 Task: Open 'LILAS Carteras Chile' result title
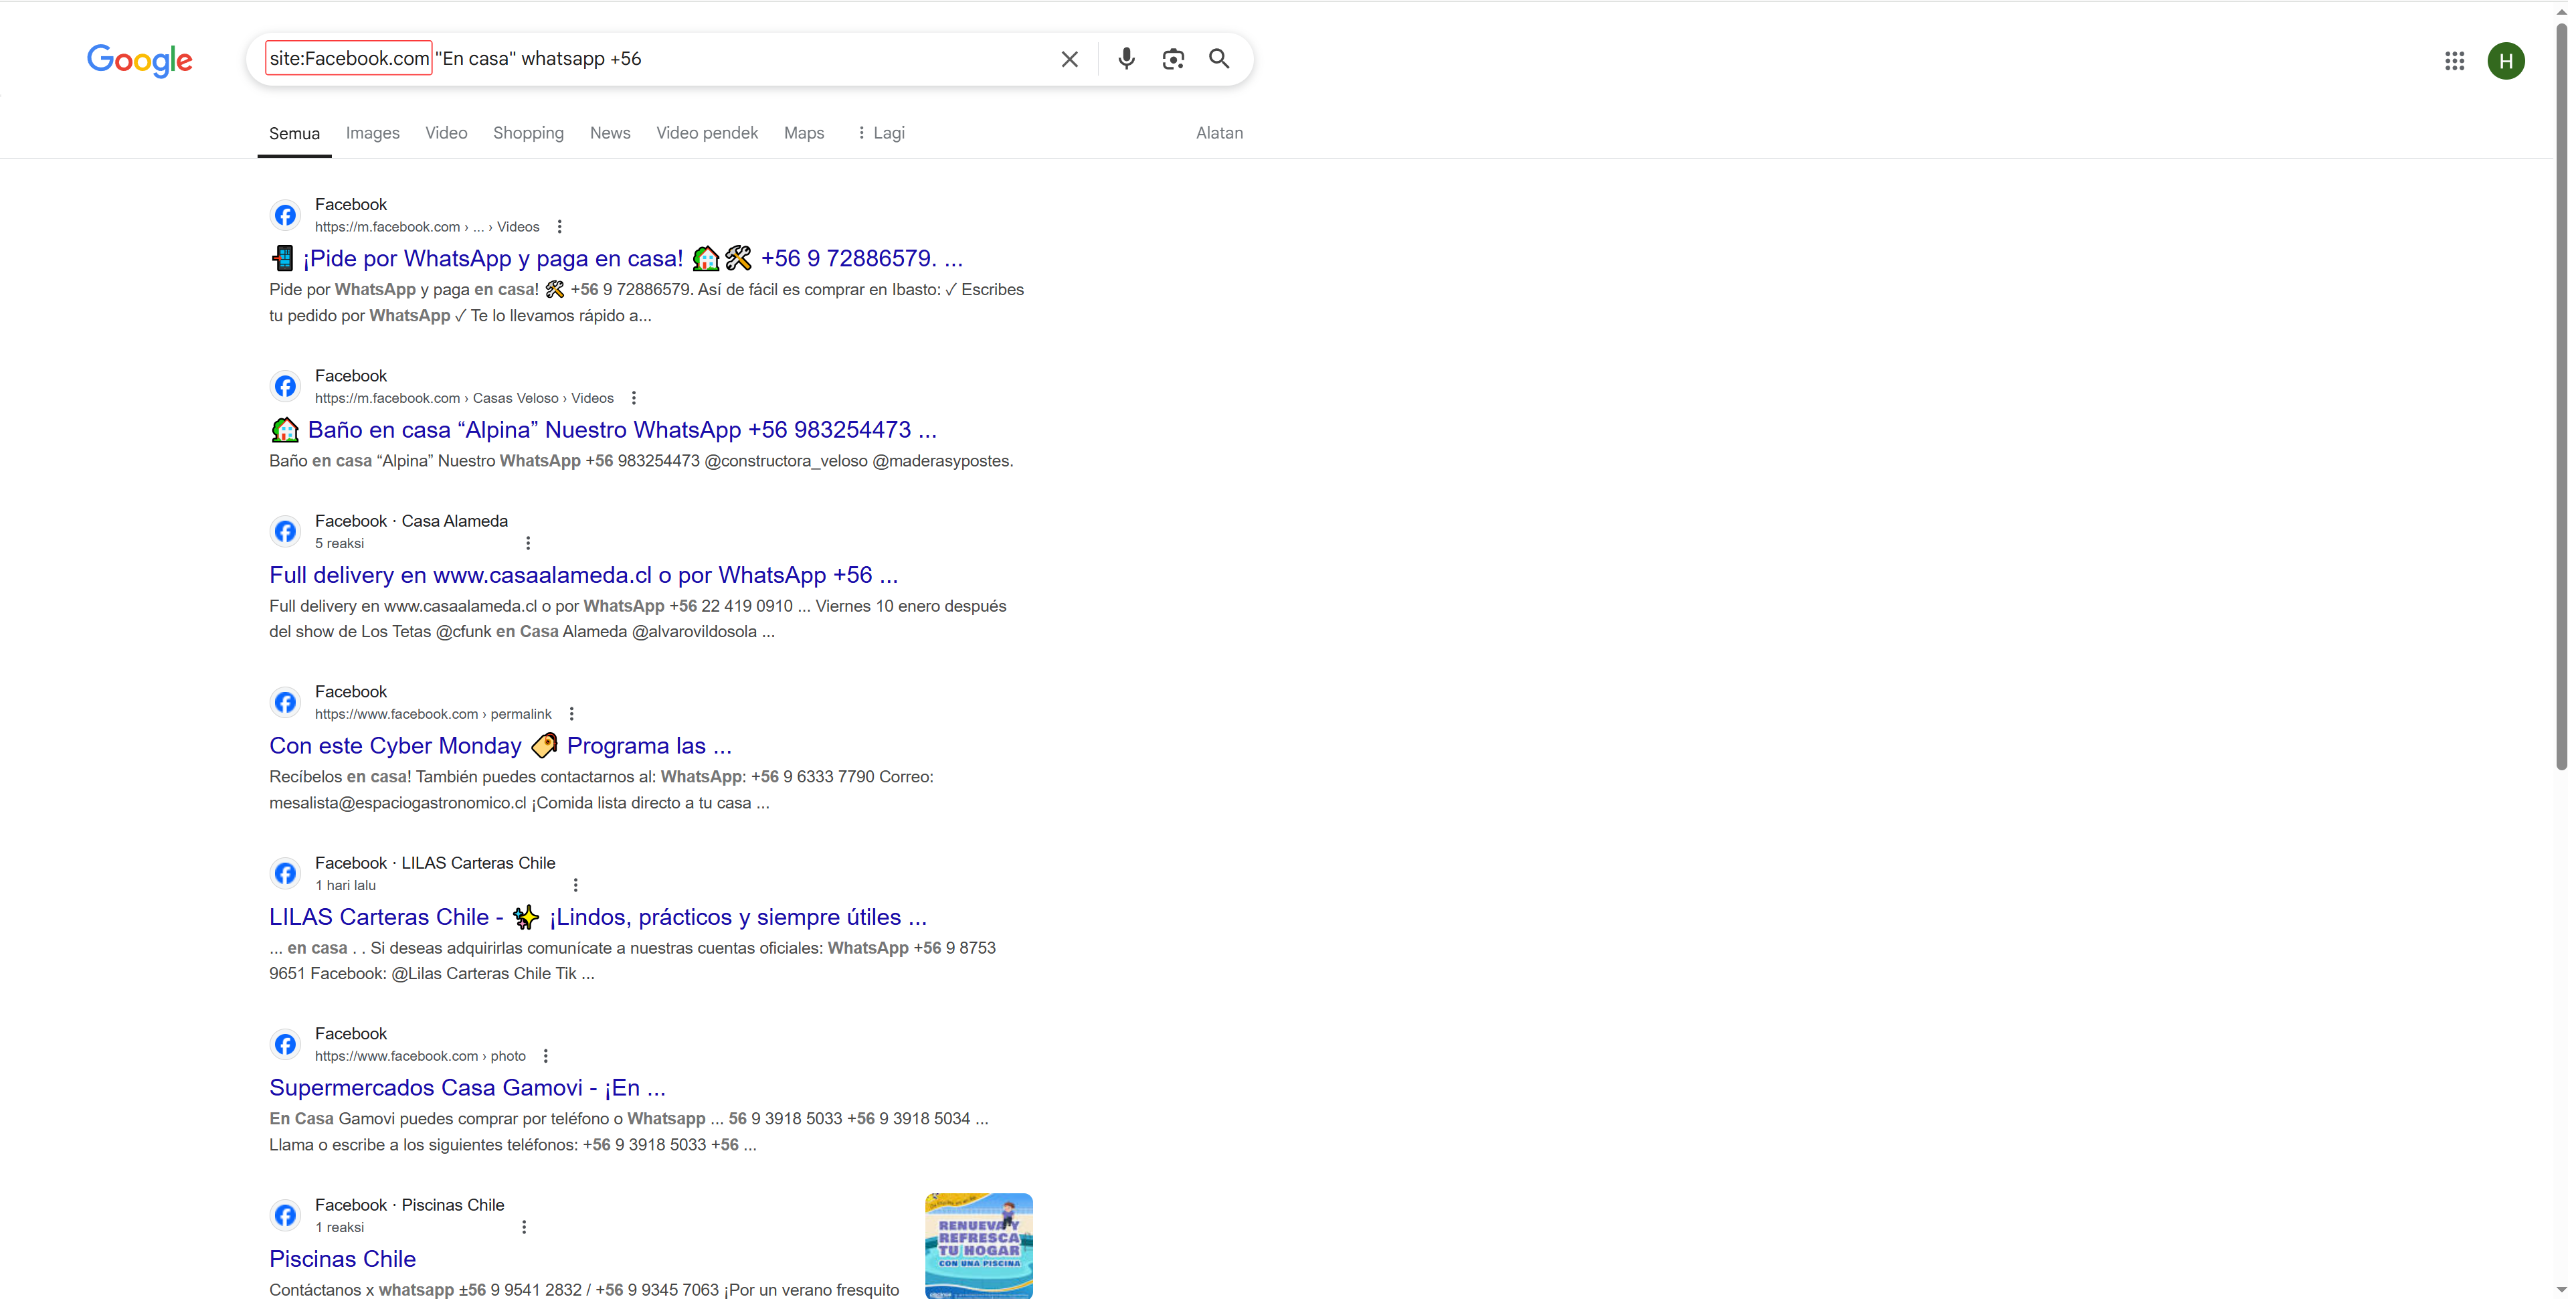(598, 917)
